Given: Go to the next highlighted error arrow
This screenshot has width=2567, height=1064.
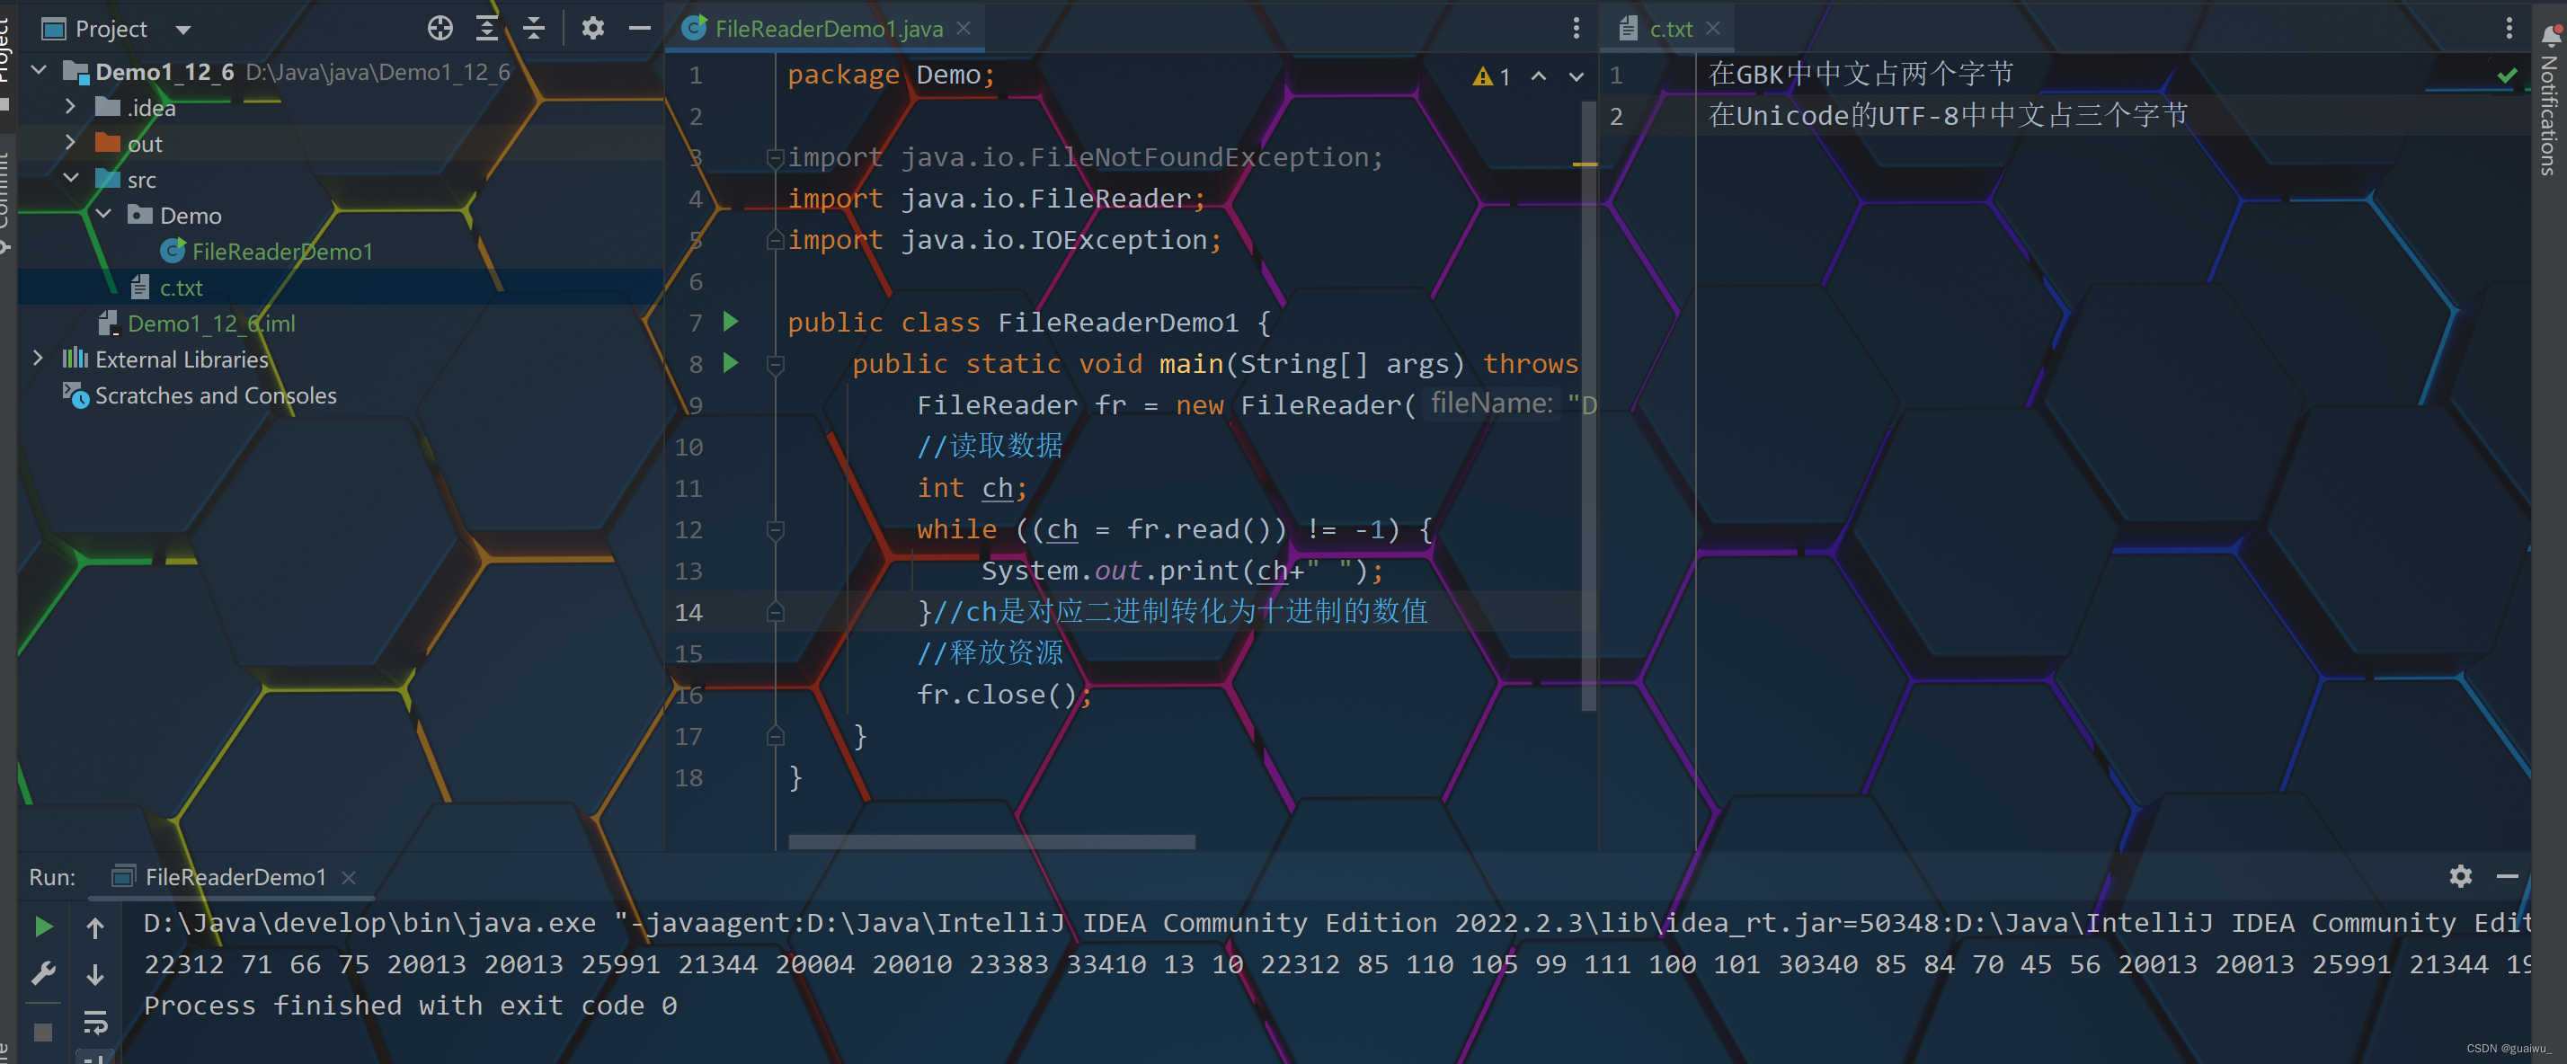Looking at the screenshot, I should [1576, 75].
